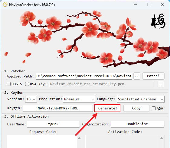Toggle the RSA Key checkbox
Screen dimensions: 170x148
(x=27, y=84)
